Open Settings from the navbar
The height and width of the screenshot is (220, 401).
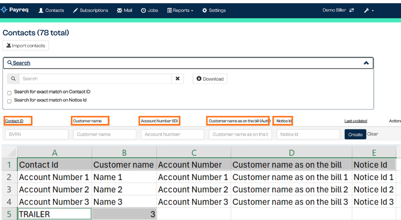[214, 10]
